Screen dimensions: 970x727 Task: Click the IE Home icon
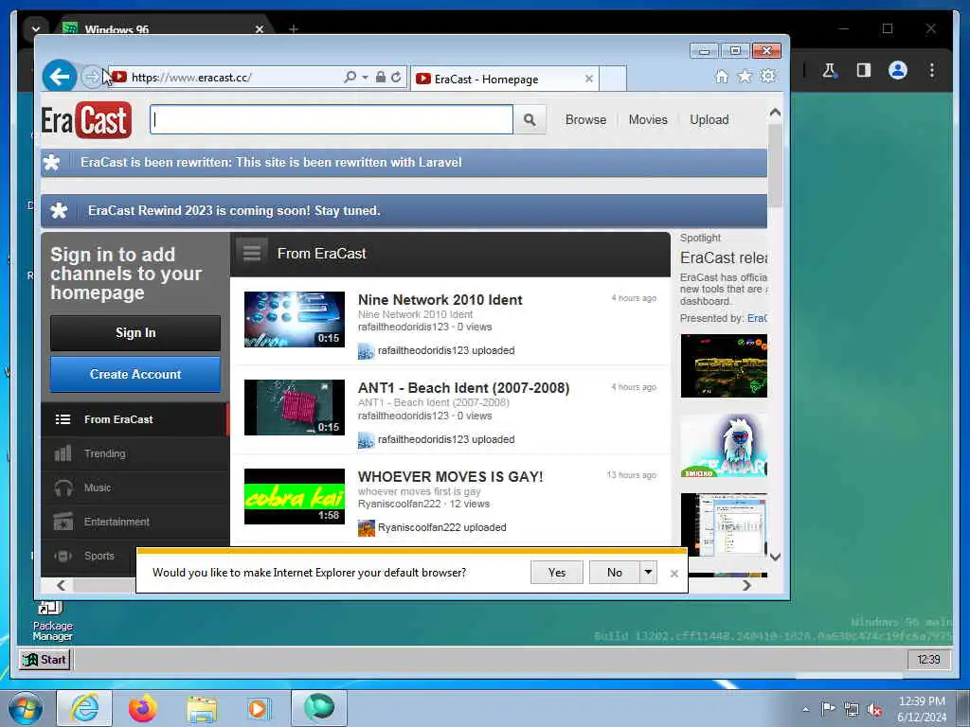721,77
